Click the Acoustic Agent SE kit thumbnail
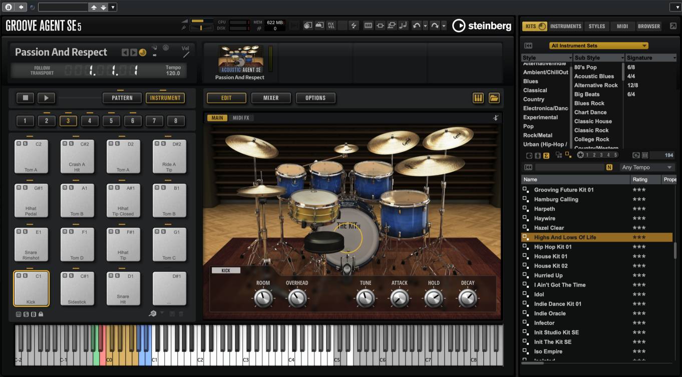Screen dimensions: 682x377 (240, 59)
